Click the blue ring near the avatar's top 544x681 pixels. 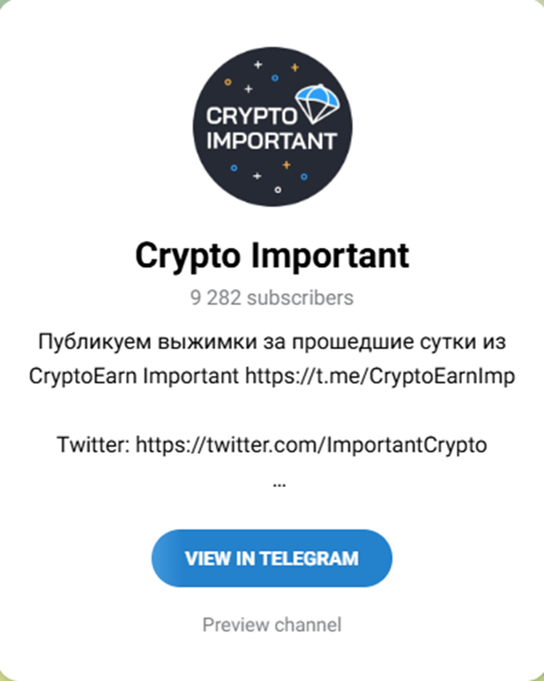coord(275,79)
